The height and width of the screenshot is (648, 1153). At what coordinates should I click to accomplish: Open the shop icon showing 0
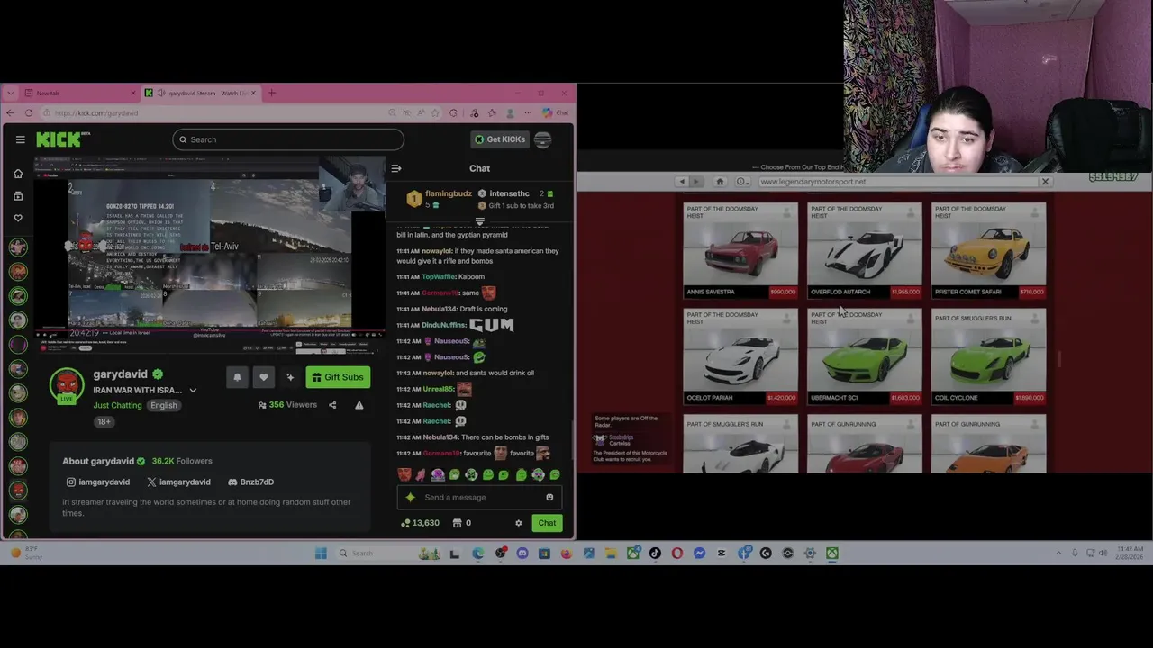click(461, 523)
